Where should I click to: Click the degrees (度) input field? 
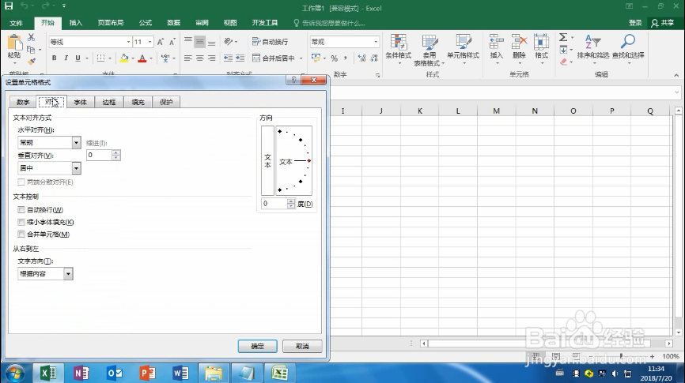pyautogui.click(x=274, y=204)
